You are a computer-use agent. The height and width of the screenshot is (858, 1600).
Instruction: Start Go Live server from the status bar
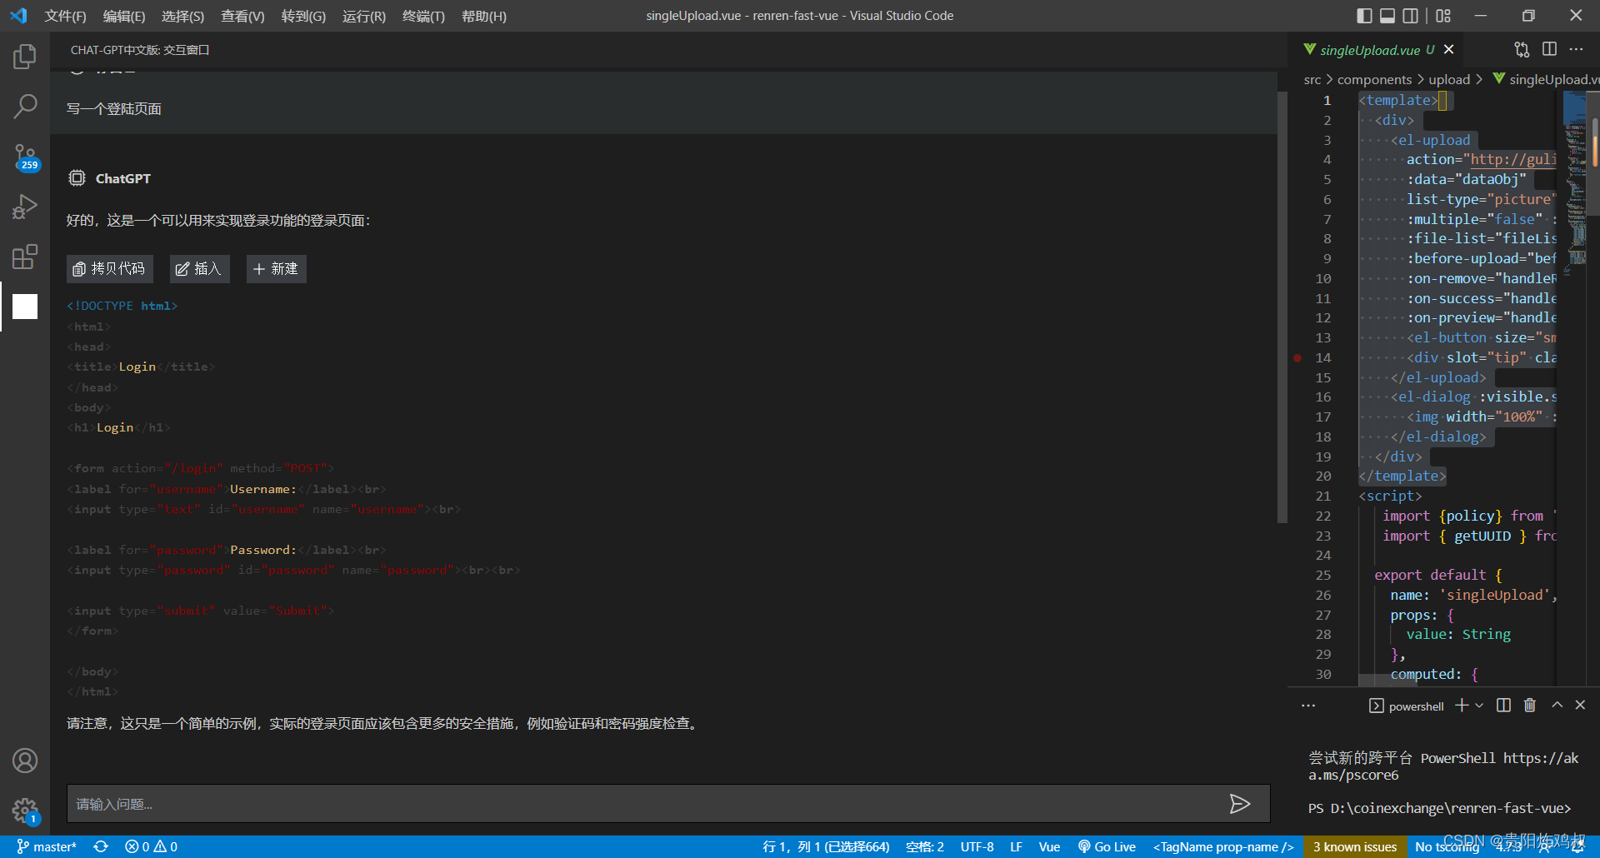point(1107,846)
